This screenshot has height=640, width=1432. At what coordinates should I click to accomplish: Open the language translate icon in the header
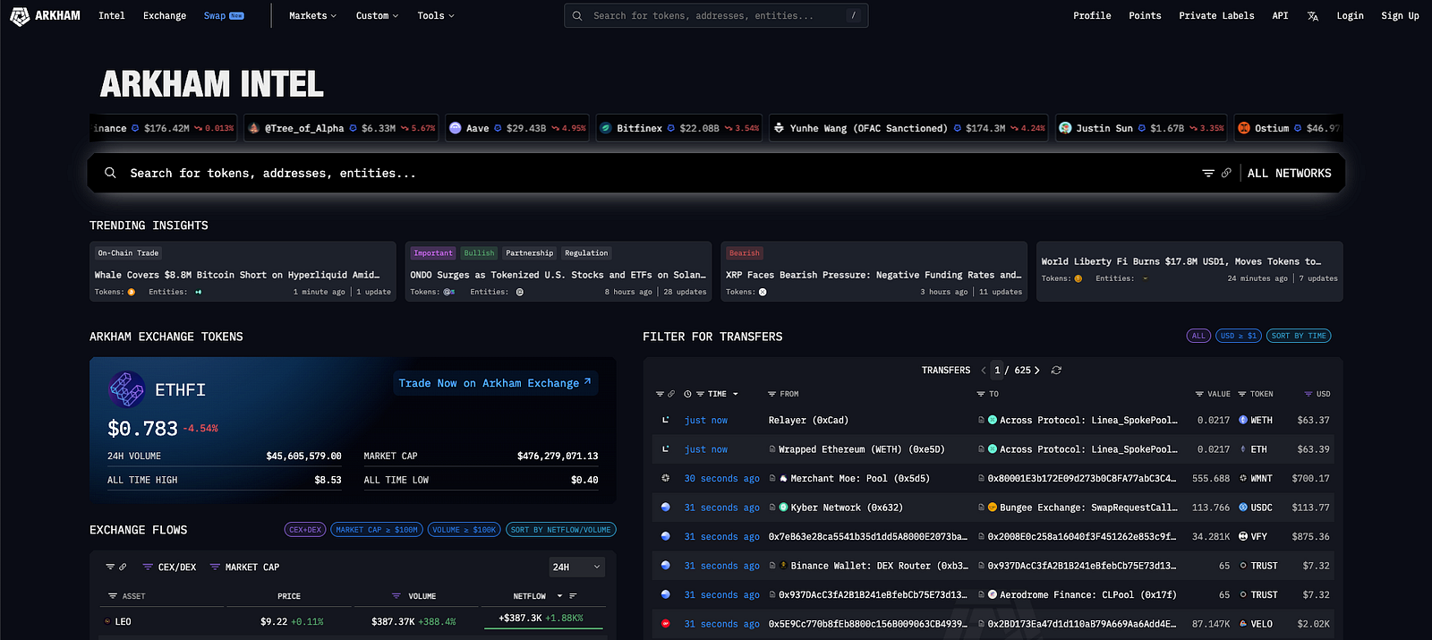1313,16
